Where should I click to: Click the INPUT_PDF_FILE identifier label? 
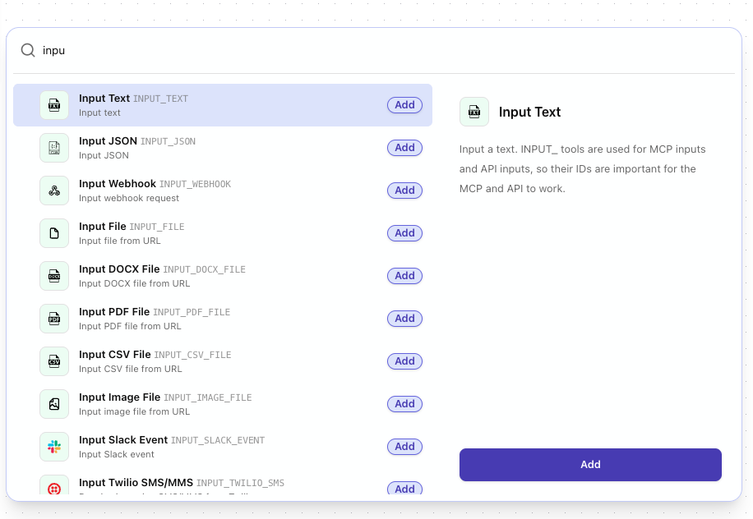[192, 312]
